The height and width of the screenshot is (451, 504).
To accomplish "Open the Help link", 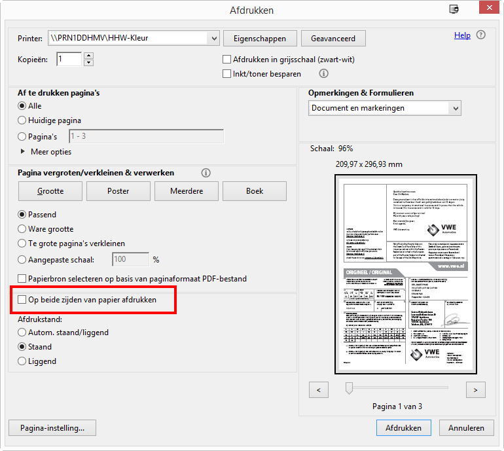I will coord(462,35).
